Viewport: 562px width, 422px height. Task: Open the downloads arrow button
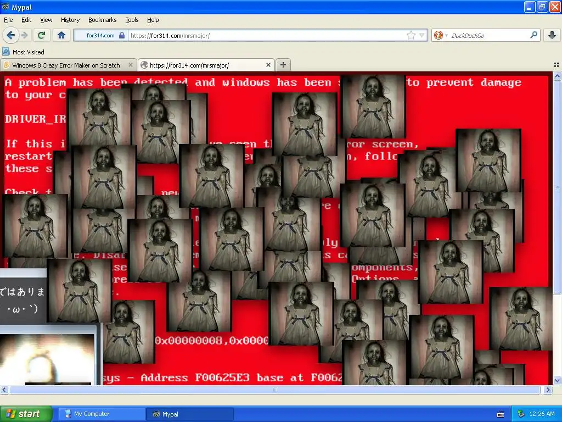pyautogui.click(x=552, y=35)
